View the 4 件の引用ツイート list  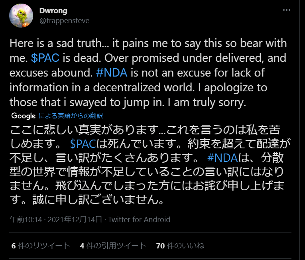click(113, 246)
